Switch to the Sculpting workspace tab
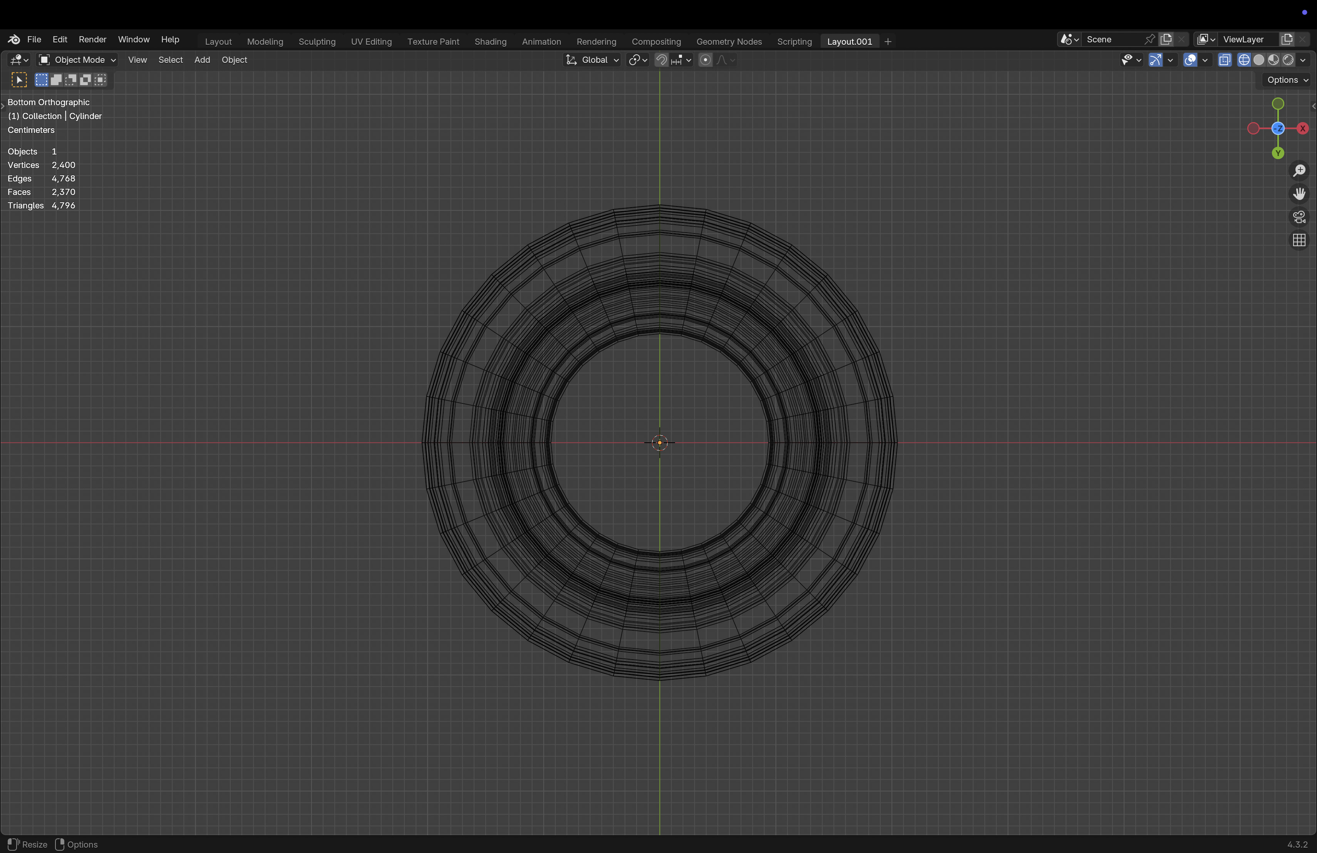 point(317,42)
